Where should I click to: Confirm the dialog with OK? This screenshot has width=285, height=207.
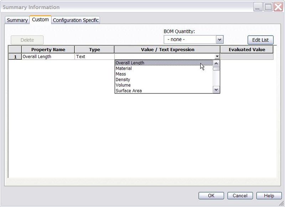[x=211, y=196]
